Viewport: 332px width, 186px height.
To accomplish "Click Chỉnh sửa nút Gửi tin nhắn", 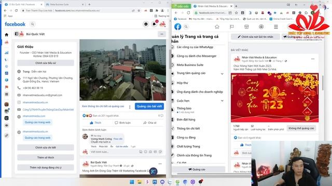I will tap(255, 37).
